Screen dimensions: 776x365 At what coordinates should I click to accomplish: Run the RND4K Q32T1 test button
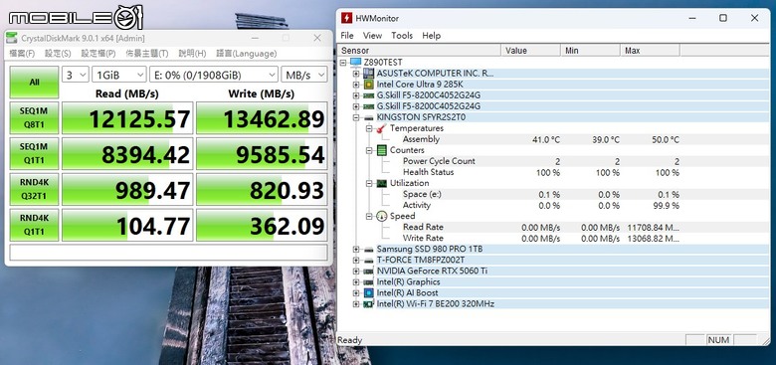click(34, 189)
